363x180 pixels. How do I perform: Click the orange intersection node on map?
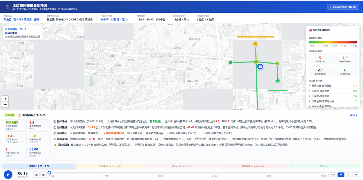tap(255, 44)
